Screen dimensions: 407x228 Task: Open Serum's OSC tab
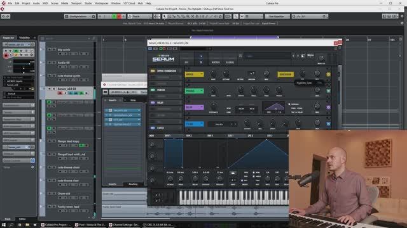186,62
